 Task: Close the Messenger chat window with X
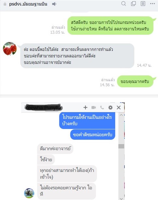(x=119, y=107)
